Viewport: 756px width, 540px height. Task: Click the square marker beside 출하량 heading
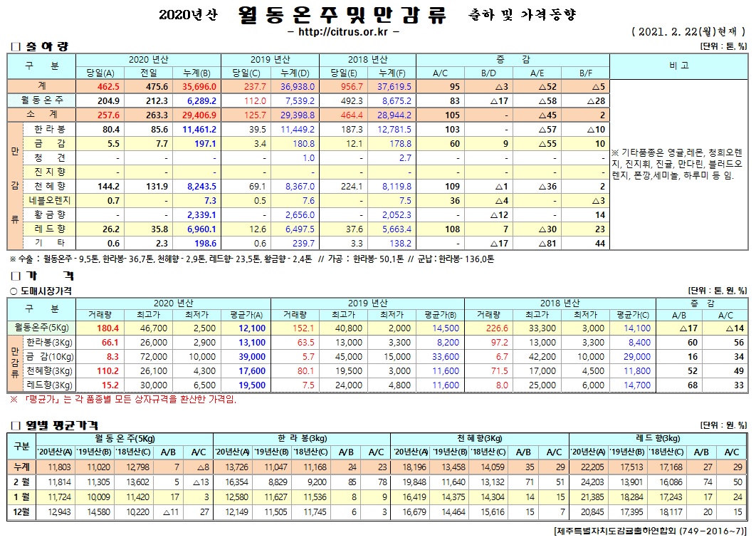pos(14,46)
